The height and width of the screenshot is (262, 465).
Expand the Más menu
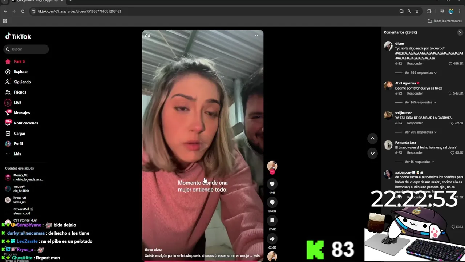point(13,154)
